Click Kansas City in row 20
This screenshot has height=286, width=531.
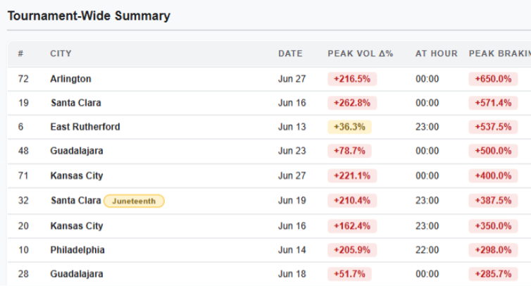pyautogui.click(x=77, y=226)
